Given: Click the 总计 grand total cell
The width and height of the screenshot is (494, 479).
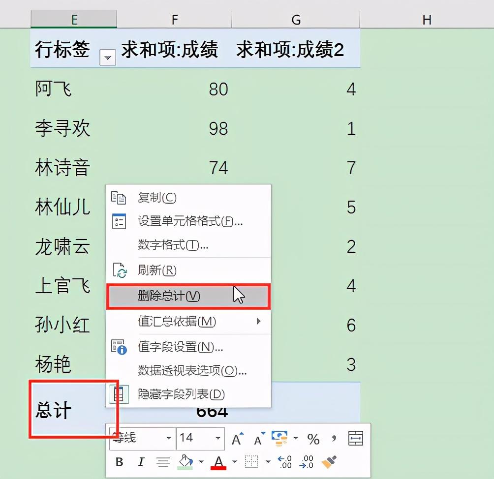Looking at the screenshot, I should click(x=74, y=409).
